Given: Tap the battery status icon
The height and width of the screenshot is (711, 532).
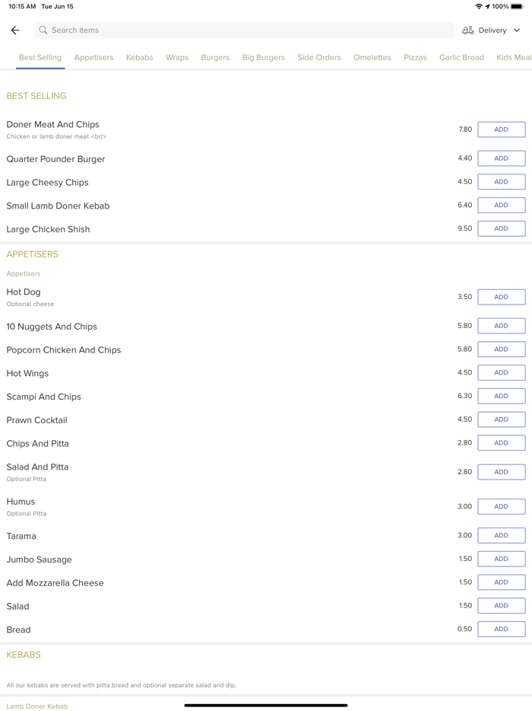Looking at the screenshot, I should [x=517, y=7].
